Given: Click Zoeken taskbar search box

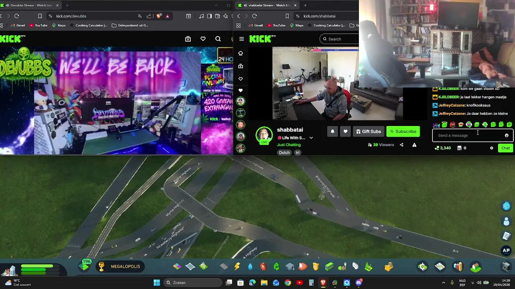Looking at the screenshot, I should point(193,283).
